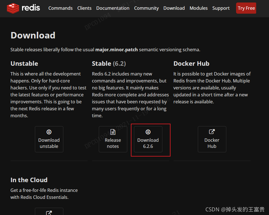The height and width of the screenshot is (215, 269).
Task: Click the Unstable section heading
Action: 24,63
